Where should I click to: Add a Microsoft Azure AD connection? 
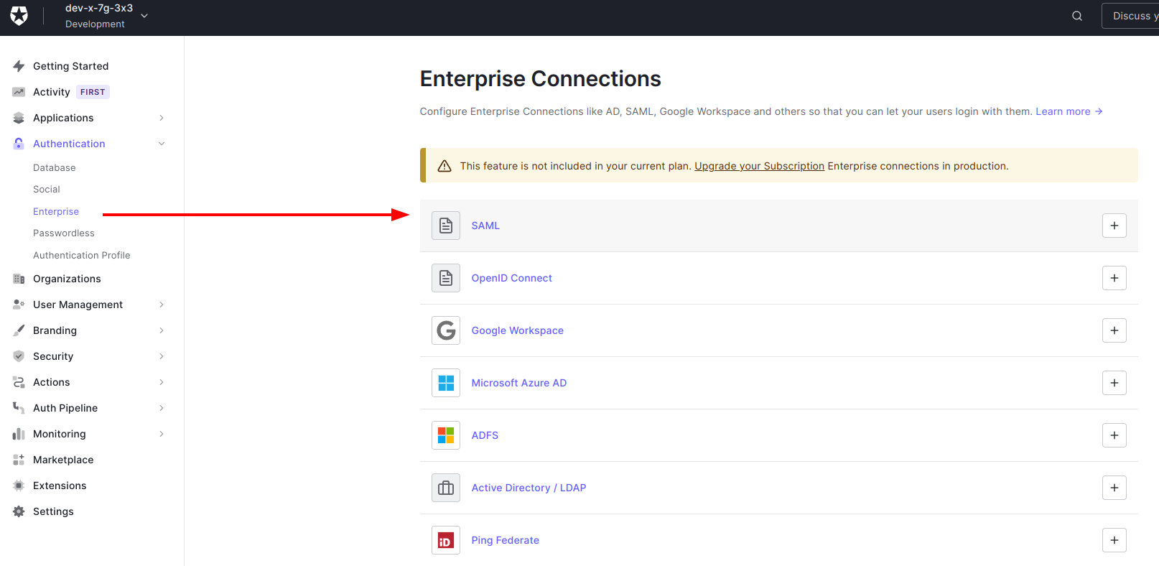(x=1114, y=383)
